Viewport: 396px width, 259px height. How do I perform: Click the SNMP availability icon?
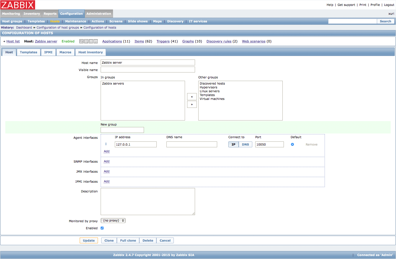point(86,41)
